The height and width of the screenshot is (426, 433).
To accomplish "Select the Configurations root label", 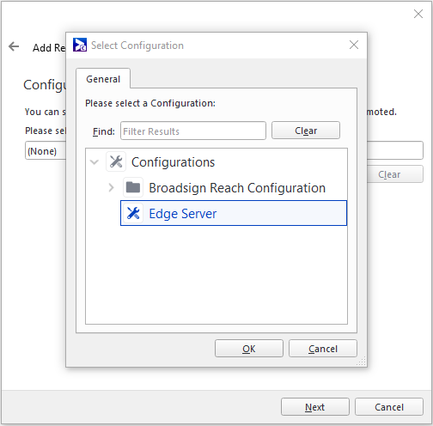I will [x=173, y=162].
